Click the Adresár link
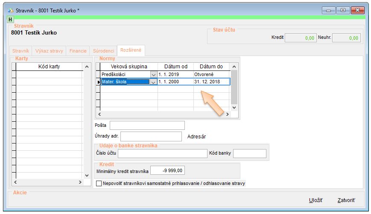This screenshot has width=371, height=214. tap(196, 137)
